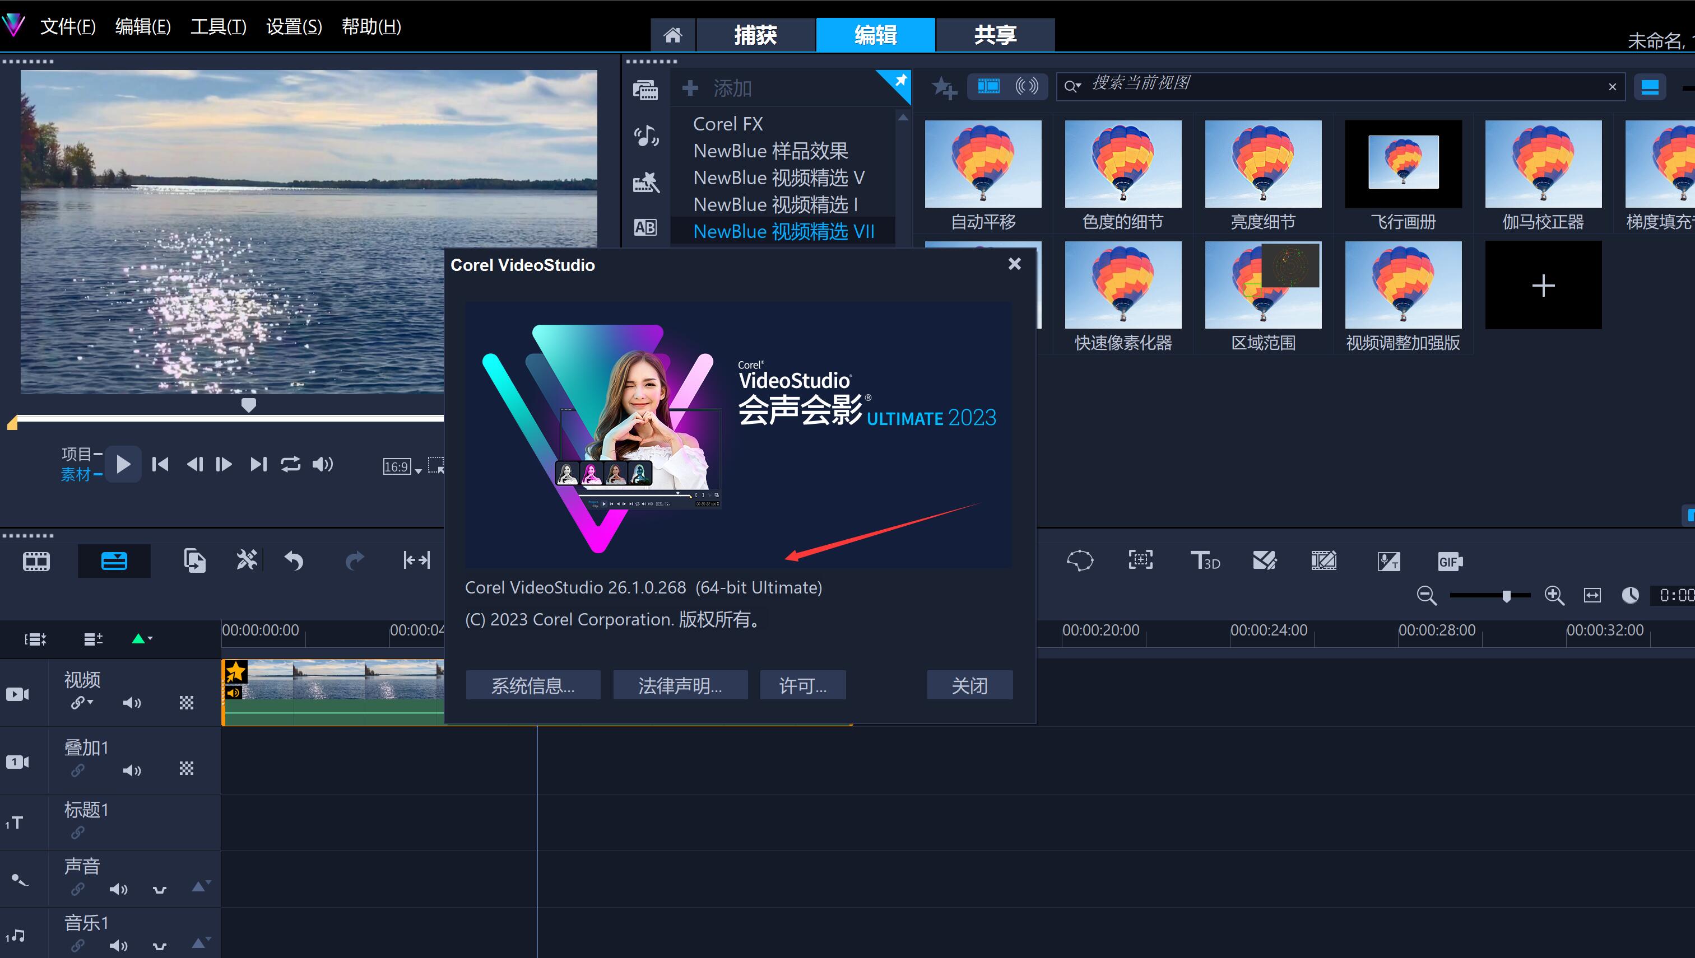The image size is (1695, 958).
Task: Switch to storyboard view icon
Action: tap(36, 561)
